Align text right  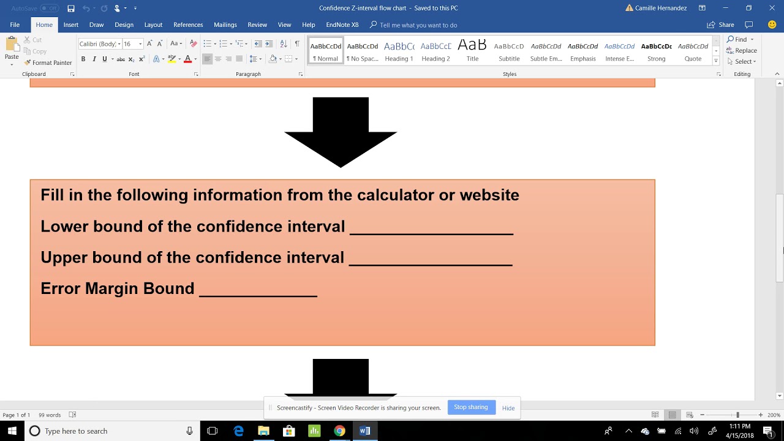click(x=228, y=59)
